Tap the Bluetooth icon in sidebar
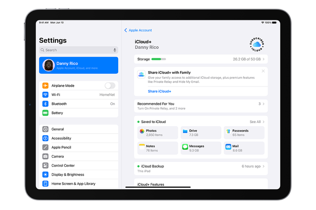Image resolution: width=316 pixels, height=210 pixels. 45,104
